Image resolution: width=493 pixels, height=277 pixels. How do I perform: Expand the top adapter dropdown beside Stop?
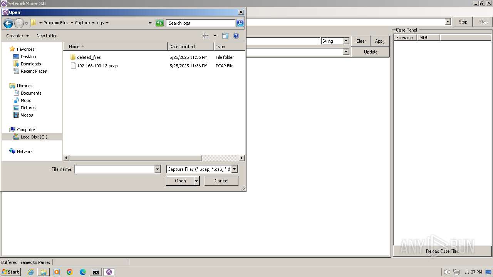click(x=448, y=22)
